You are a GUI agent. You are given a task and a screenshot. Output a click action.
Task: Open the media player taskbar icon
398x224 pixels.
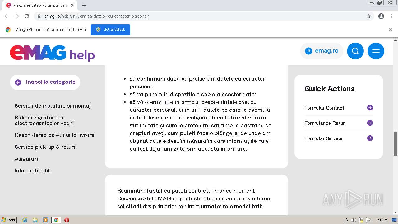click(46, 220)
